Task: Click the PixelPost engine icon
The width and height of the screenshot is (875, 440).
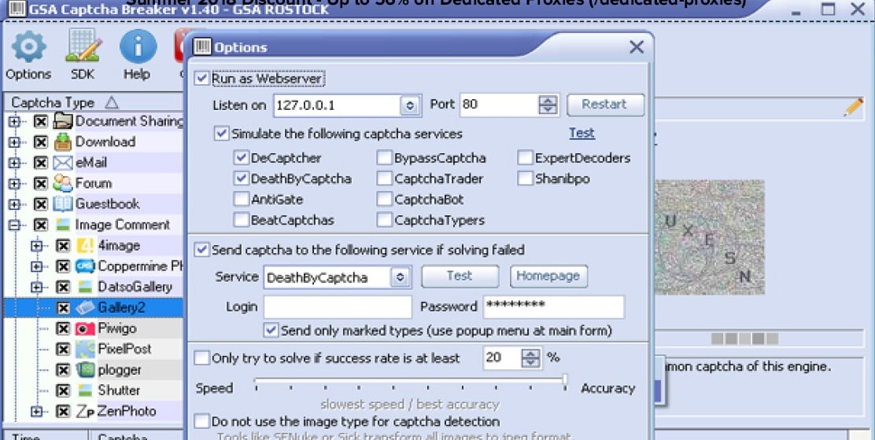Action: (x=86, y=349)
